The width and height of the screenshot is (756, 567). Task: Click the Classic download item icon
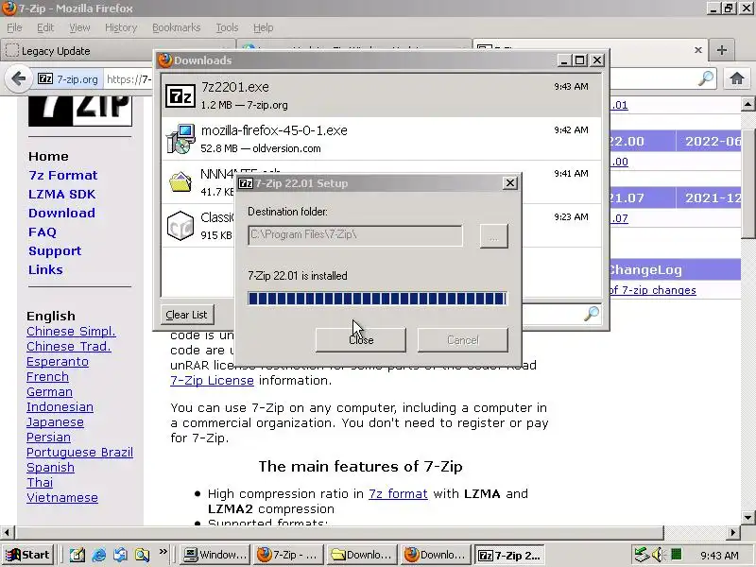tap(180, 226)
